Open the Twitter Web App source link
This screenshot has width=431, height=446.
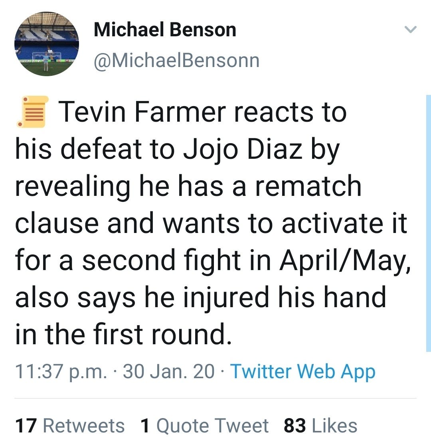(x=303, y=372)
